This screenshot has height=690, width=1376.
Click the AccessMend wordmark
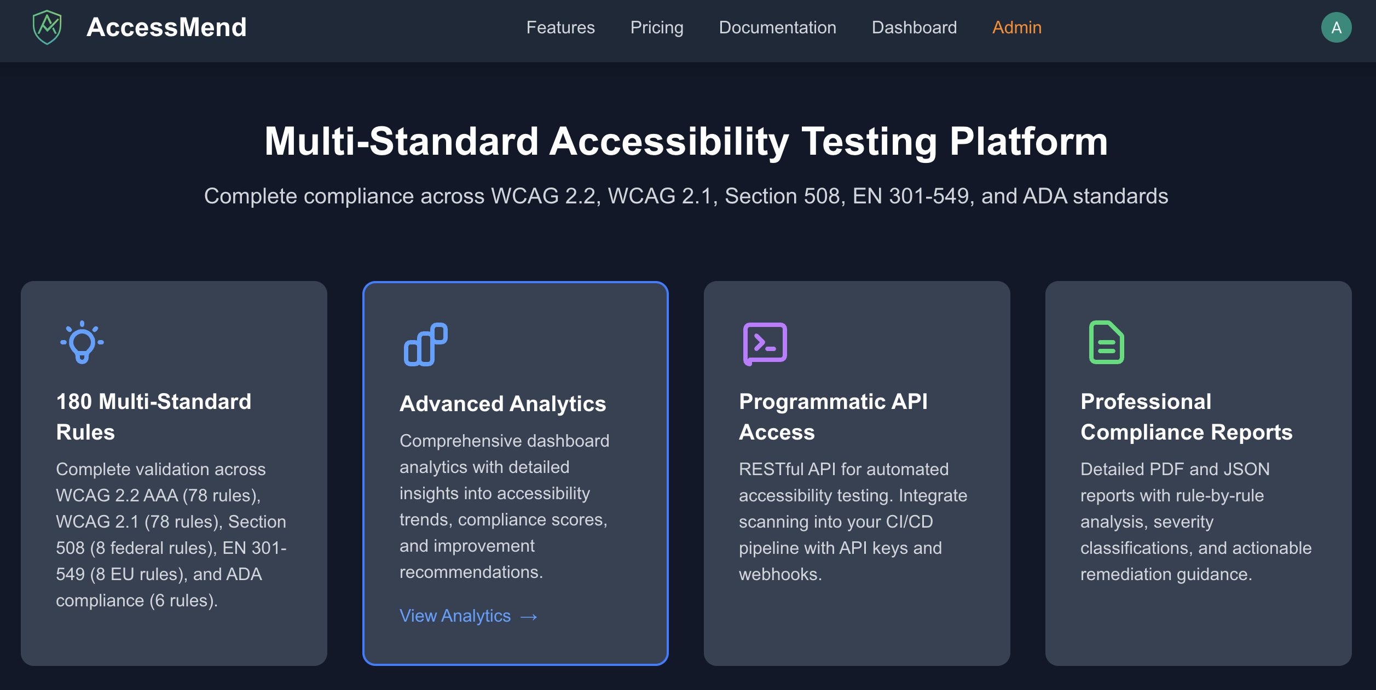pos(165,26)
